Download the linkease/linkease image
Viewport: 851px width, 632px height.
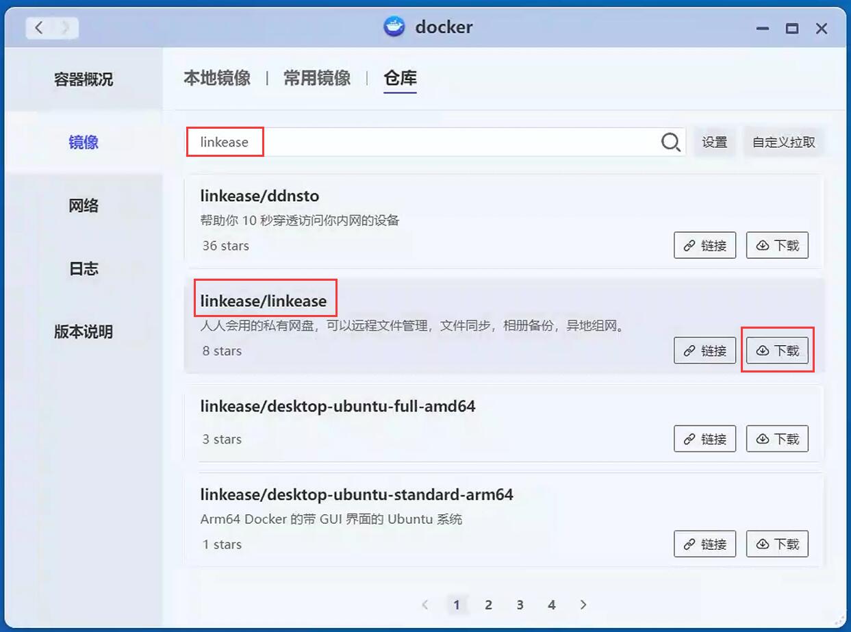point(777,351)
